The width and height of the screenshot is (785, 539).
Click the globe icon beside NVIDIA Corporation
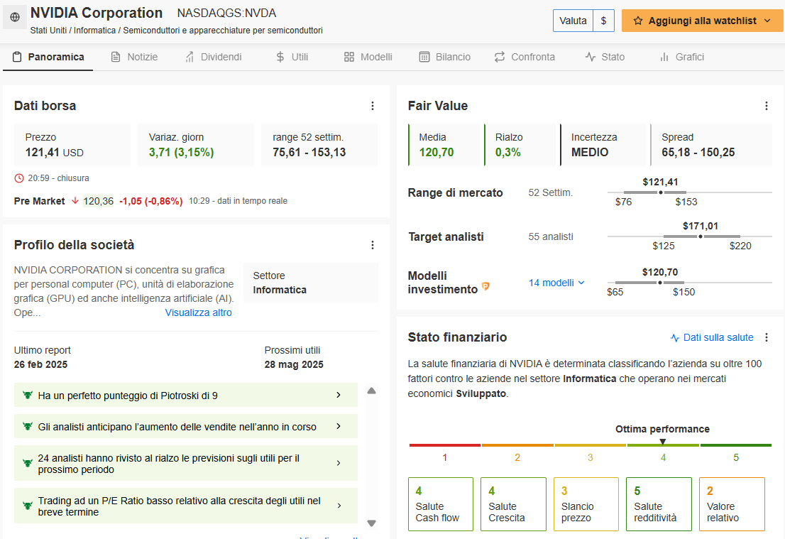click(x=15, y=17)
